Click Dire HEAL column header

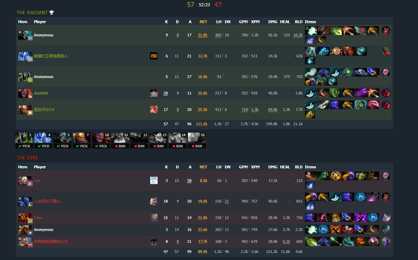(x=285, y=167)
